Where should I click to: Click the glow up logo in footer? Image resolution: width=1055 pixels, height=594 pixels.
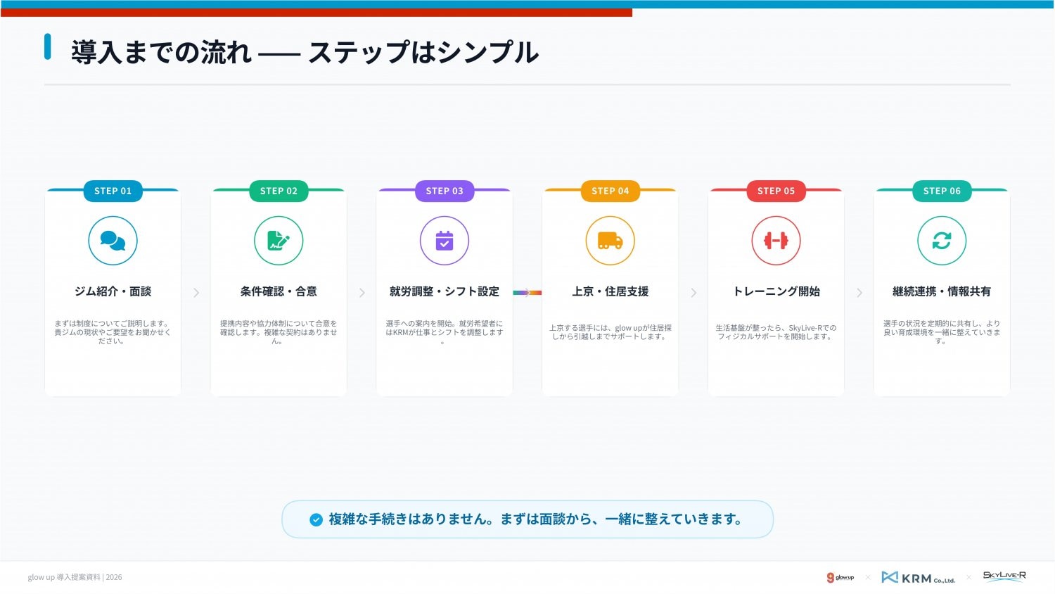(x=840, y=578)
